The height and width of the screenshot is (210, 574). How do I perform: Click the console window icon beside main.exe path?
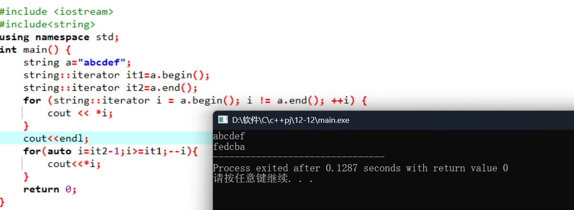tap(222, 120)
